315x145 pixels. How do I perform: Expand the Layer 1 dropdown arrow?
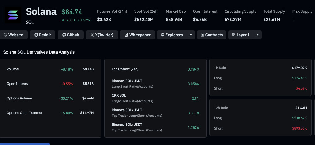[257, 35]
